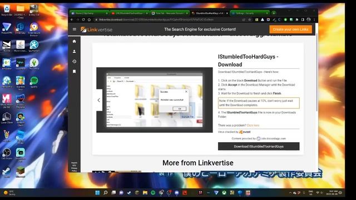Viewport: 356px width, 200px height.
Task: Close the IStumbledTooHardGuys tab
Action: click(x=227, y=13)
